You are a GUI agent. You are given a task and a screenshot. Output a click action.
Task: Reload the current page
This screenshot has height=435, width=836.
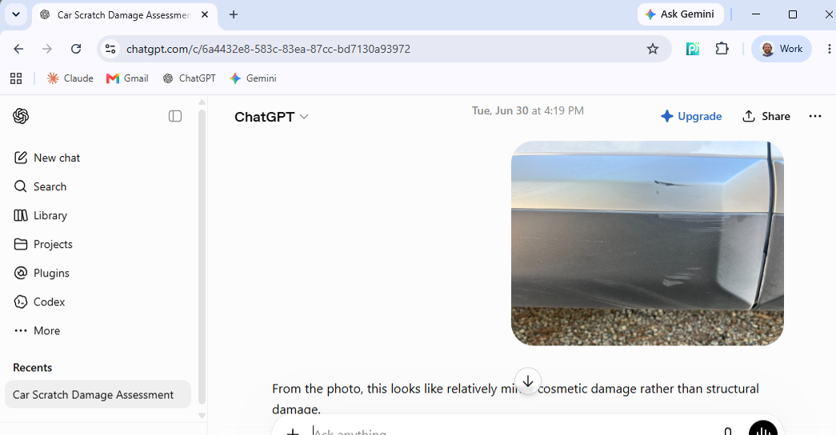(x=76, y=49)
